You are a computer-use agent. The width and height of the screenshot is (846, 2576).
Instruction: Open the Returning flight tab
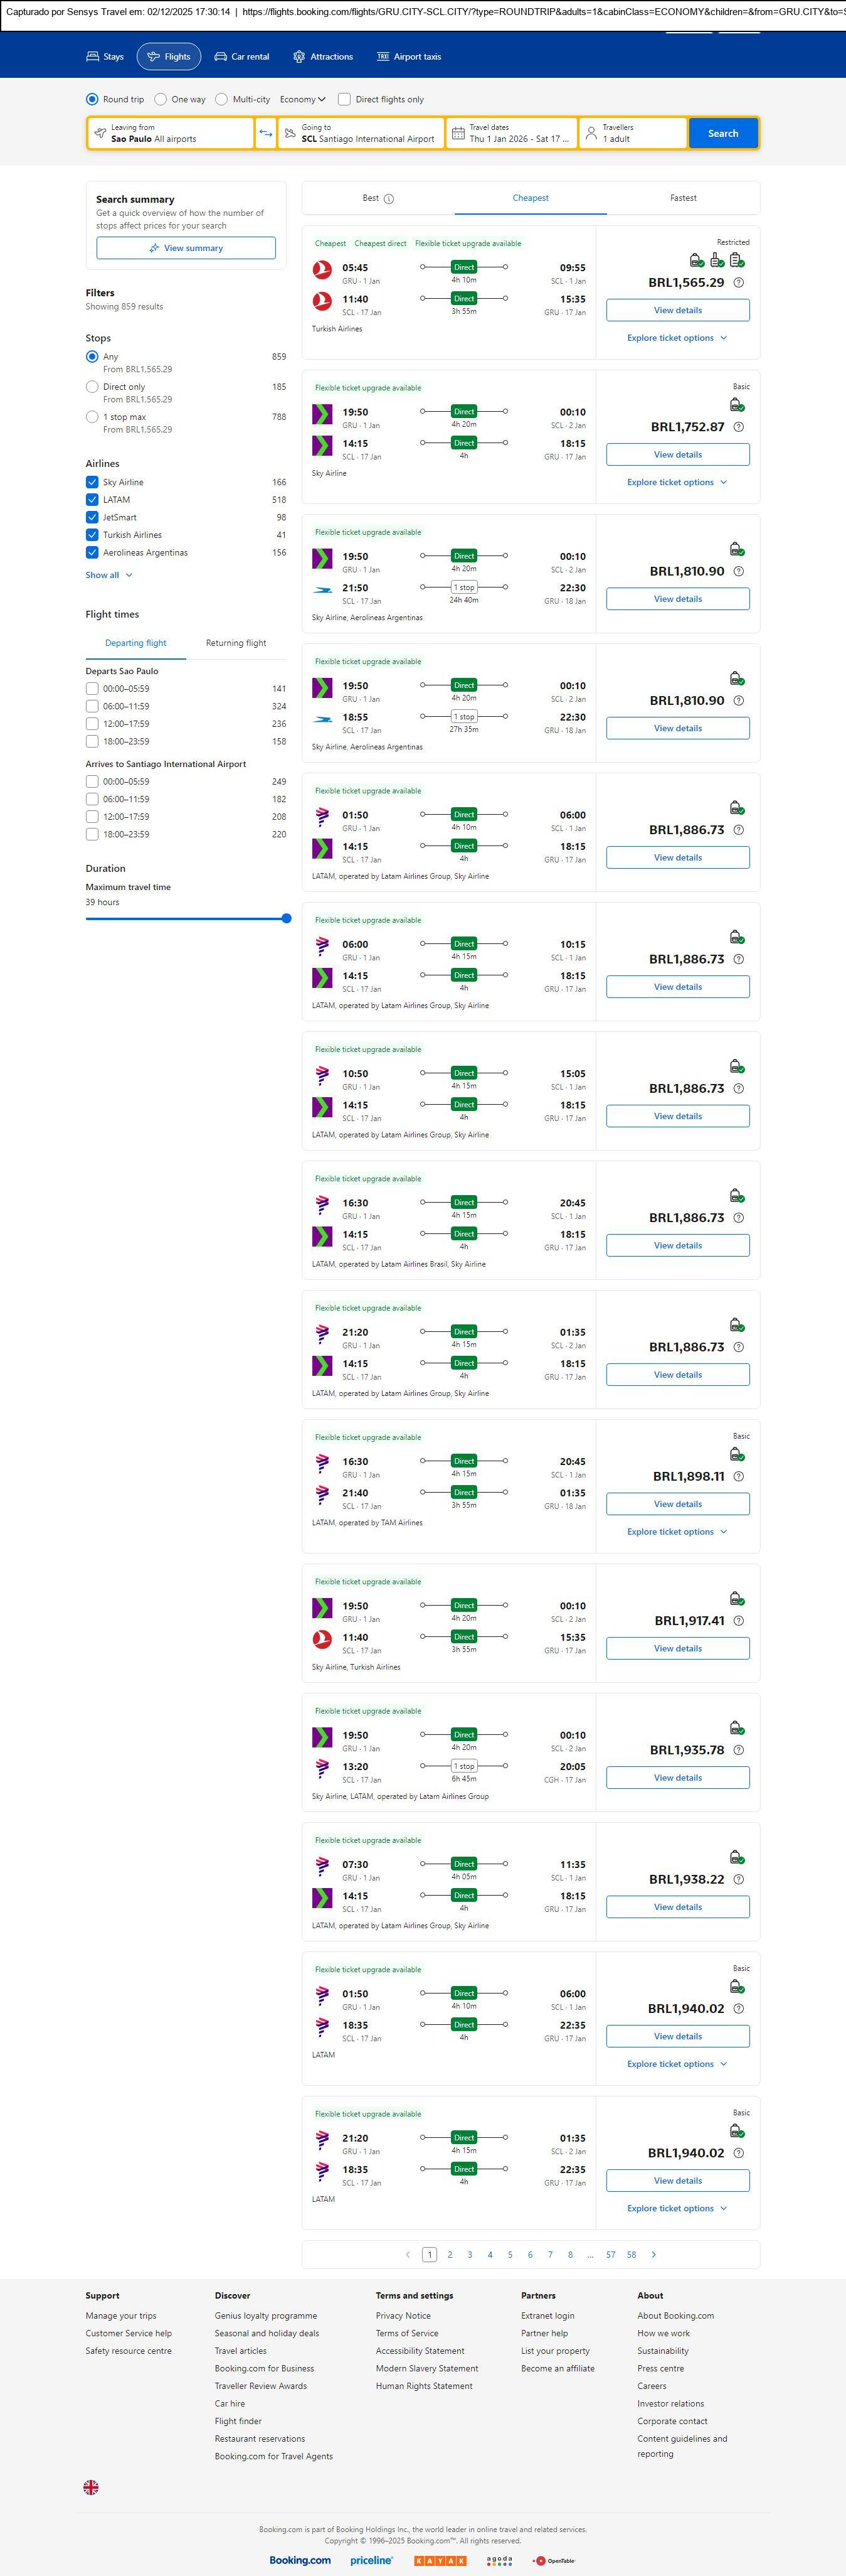coord(236,643)
